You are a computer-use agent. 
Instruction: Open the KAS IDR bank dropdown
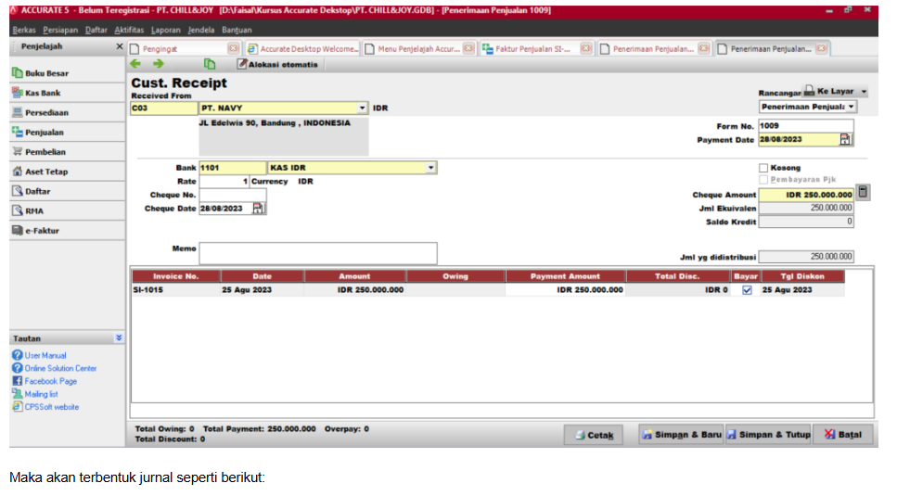pos(431,168)
